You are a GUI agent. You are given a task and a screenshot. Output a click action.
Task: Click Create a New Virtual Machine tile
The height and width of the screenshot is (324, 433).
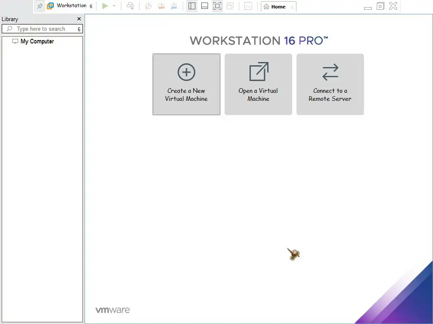point(186,84)
